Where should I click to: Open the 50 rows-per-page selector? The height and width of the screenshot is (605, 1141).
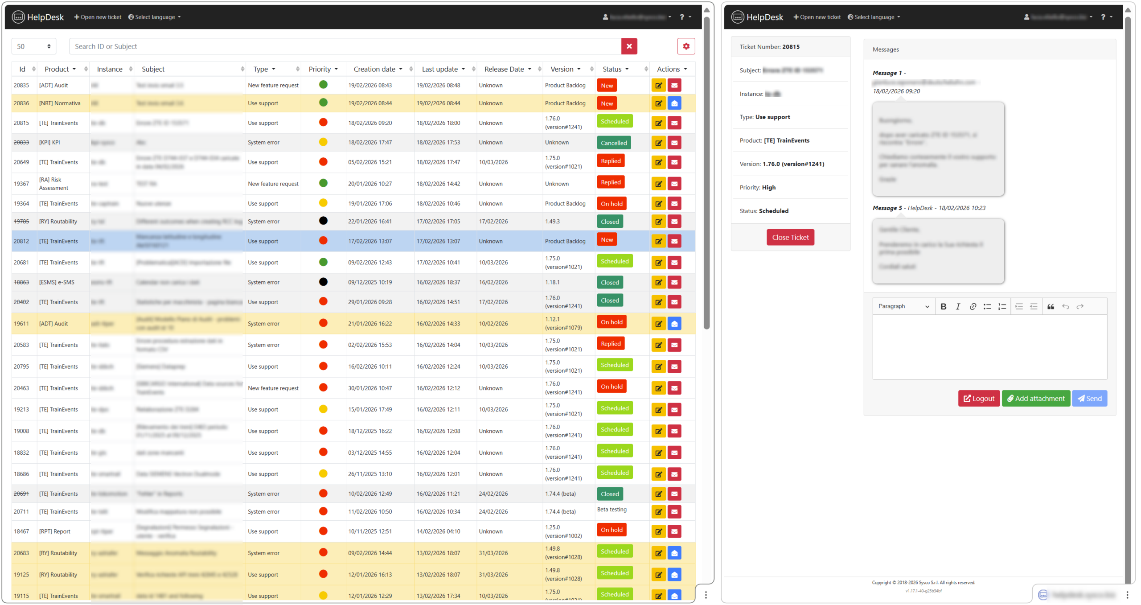tap(33, 46)
